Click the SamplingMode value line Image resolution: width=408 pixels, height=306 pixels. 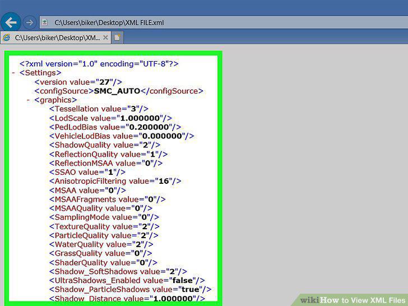tap(104, 217)
